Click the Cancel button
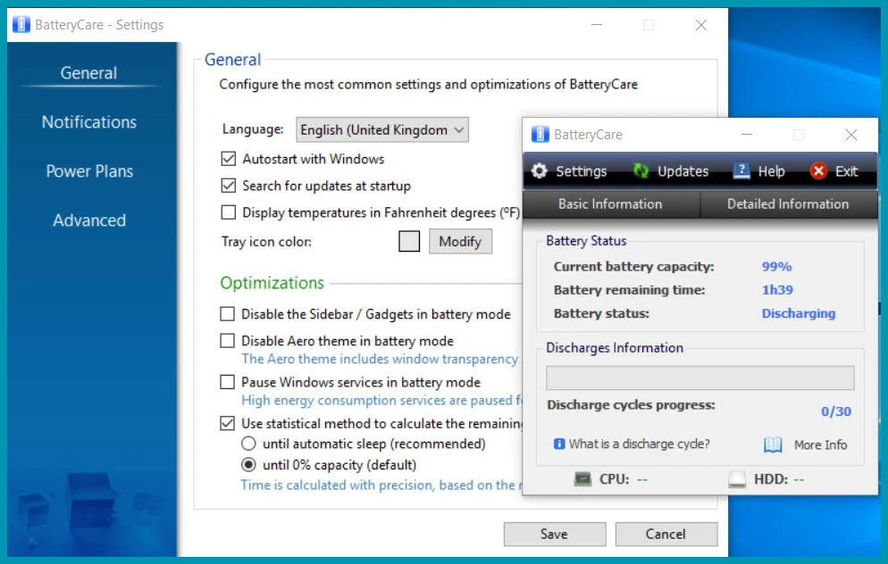The image size is (888, 564). 666,534
